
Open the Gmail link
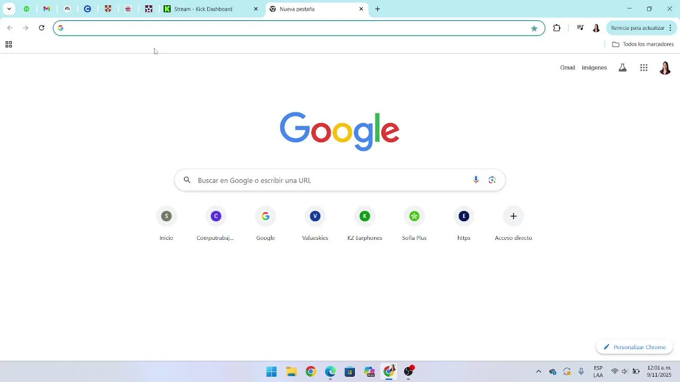point(567,68)
